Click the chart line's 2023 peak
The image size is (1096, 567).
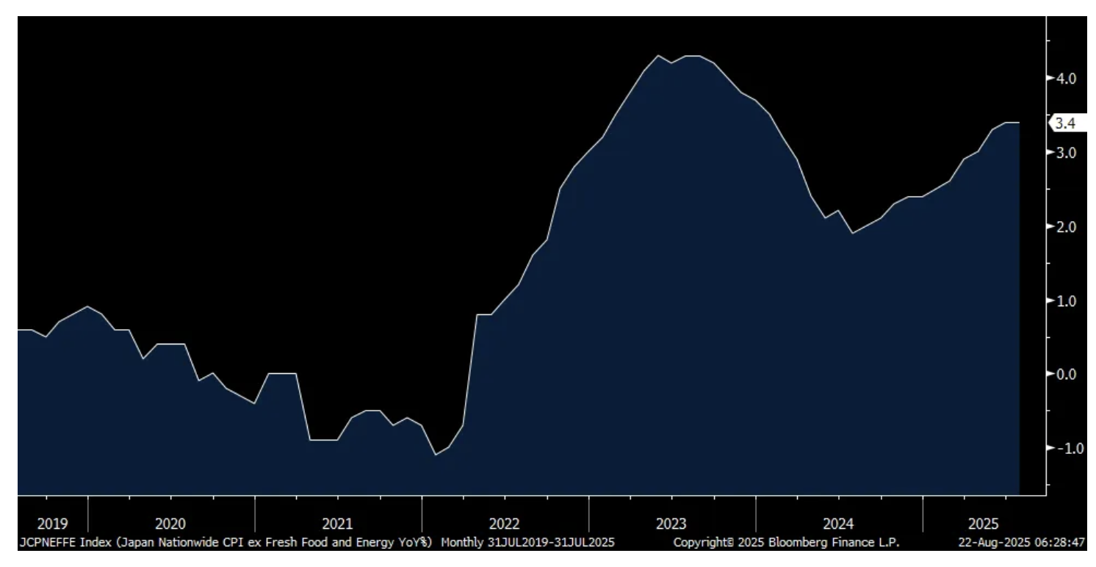tap(658, 56)
